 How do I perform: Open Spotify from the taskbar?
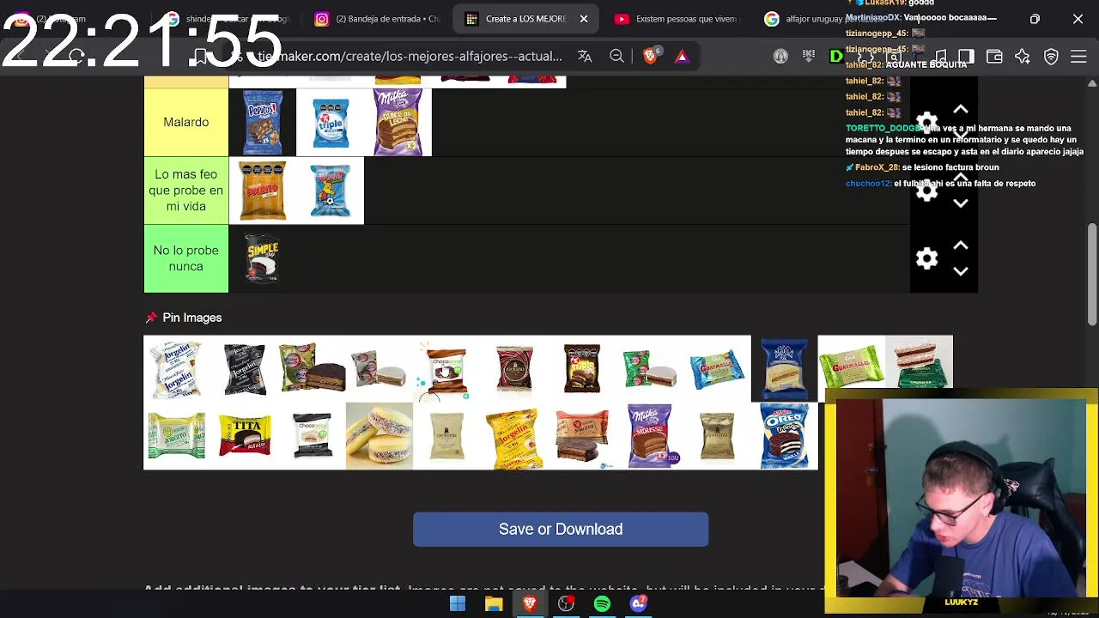coord(602,603)
